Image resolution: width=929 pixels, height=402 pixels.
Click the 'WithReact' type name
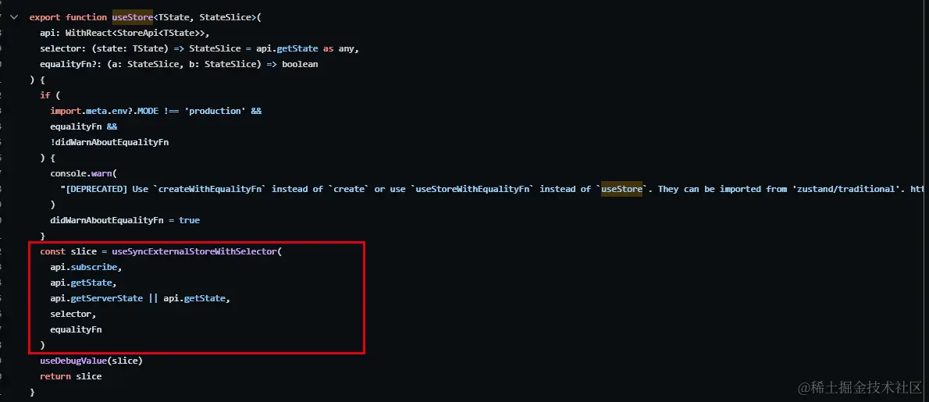(88, 33)
